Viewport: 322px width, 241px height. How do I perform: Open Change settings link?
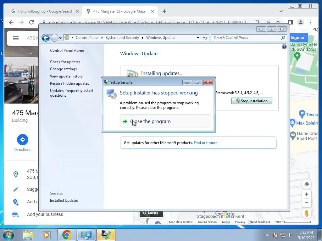[x=63, y=69]
